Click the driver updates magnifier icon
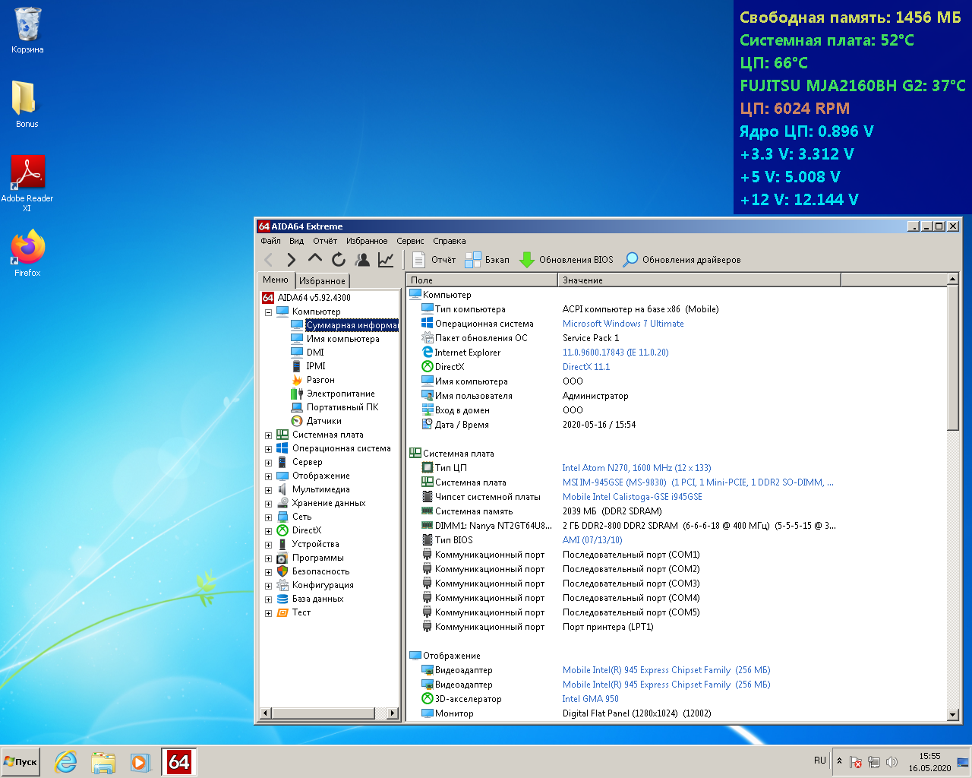The height and width of the screenshot is (778, 972). 630,260
